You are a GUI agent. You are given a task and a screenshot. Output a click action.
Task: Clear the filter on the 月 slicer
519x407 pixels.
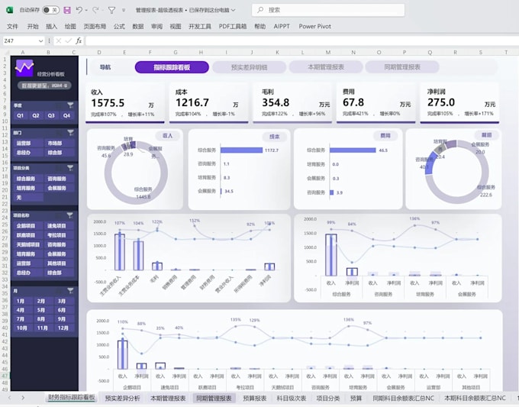pyautogui.click(x=70, y=291)
